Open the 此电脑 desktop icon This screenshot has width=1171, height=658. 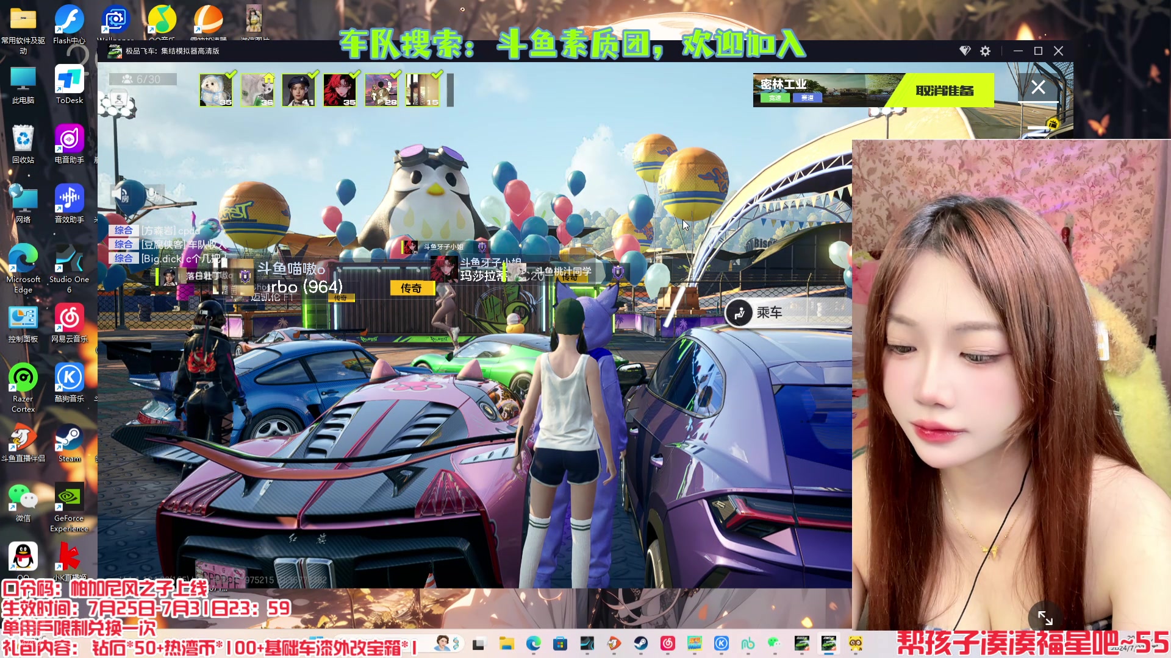[x=23, y=84]
